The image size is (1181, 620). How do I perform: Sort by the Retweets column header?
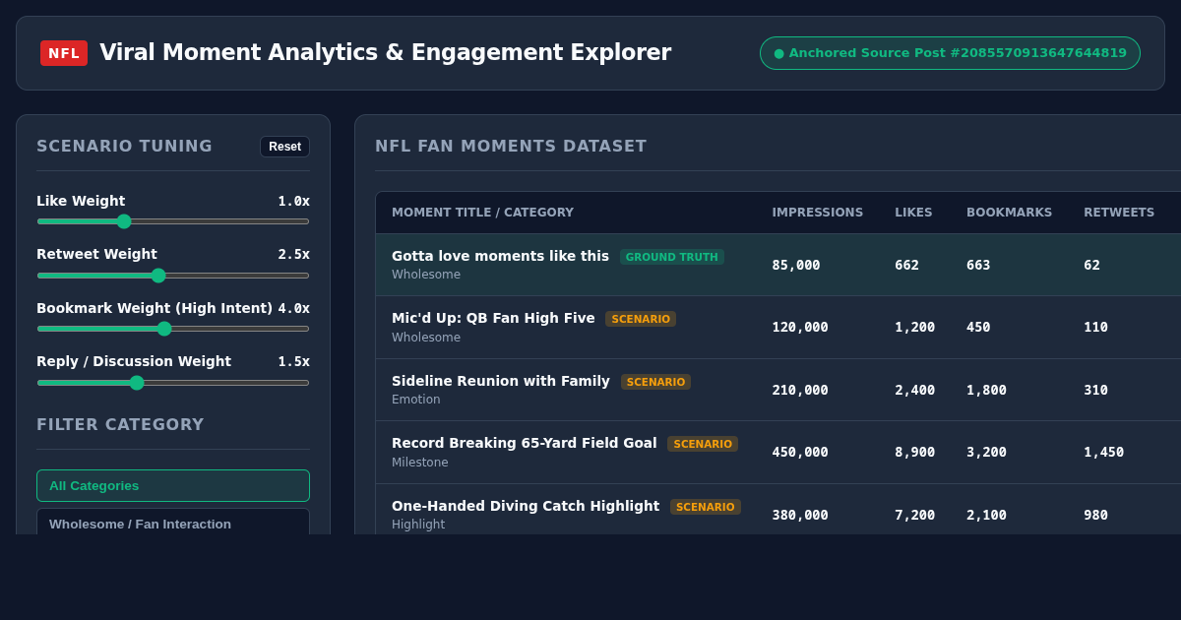coord(1119,213)
